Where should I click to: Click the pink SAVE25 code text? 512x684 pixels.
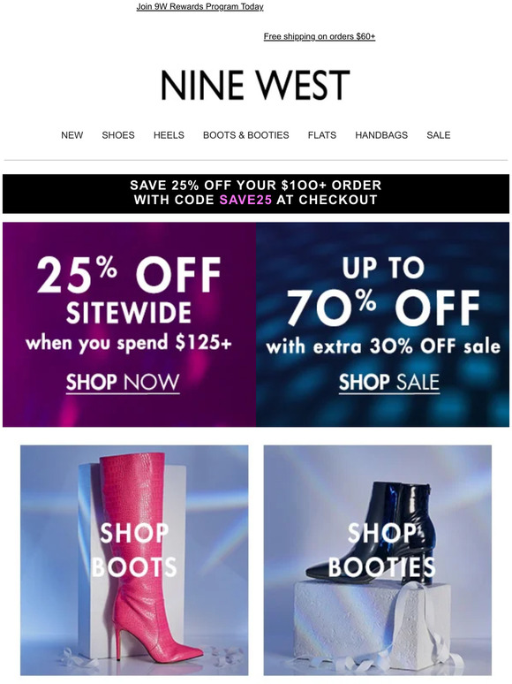coord(245,201)
